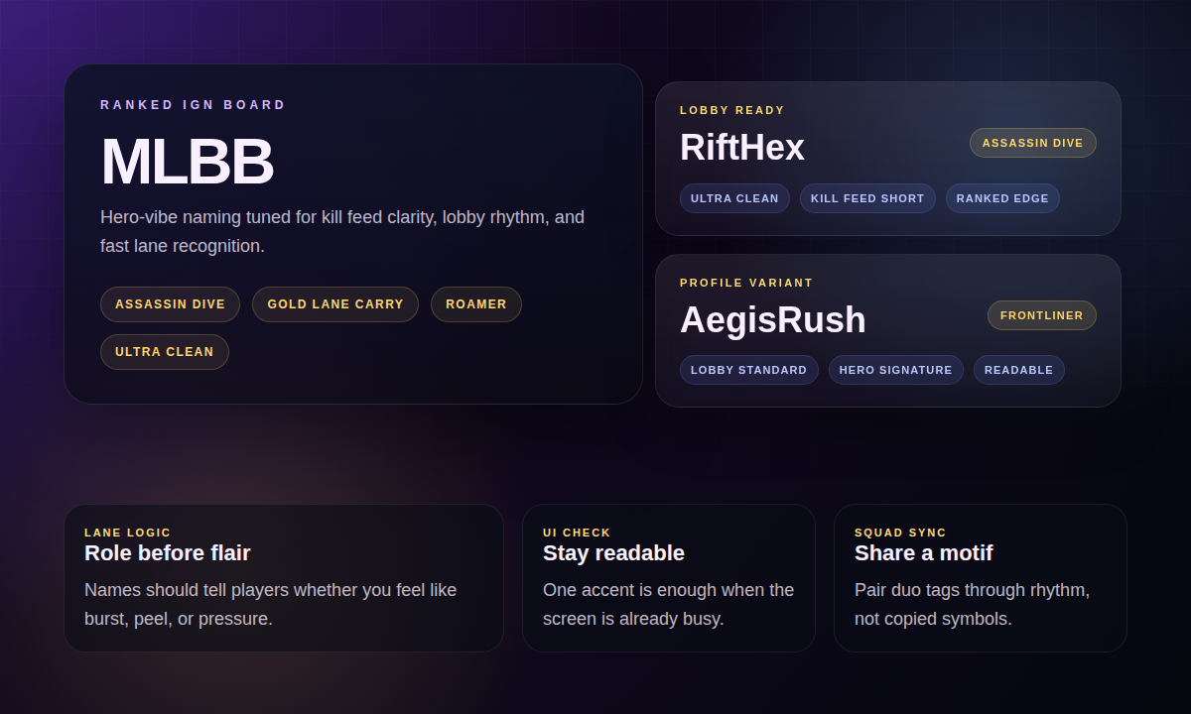Viewport: 1191px width, 714px height.
Task: Select the KILL FEED SHORT chip
Action: click(x=867, y=198)
